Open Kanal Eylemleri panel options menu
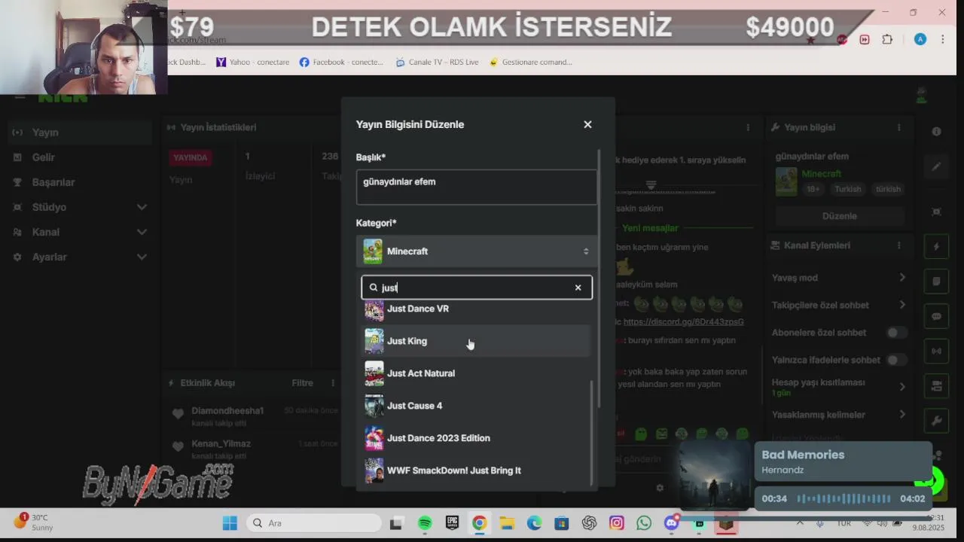The image size is (964, 542). 898,245
